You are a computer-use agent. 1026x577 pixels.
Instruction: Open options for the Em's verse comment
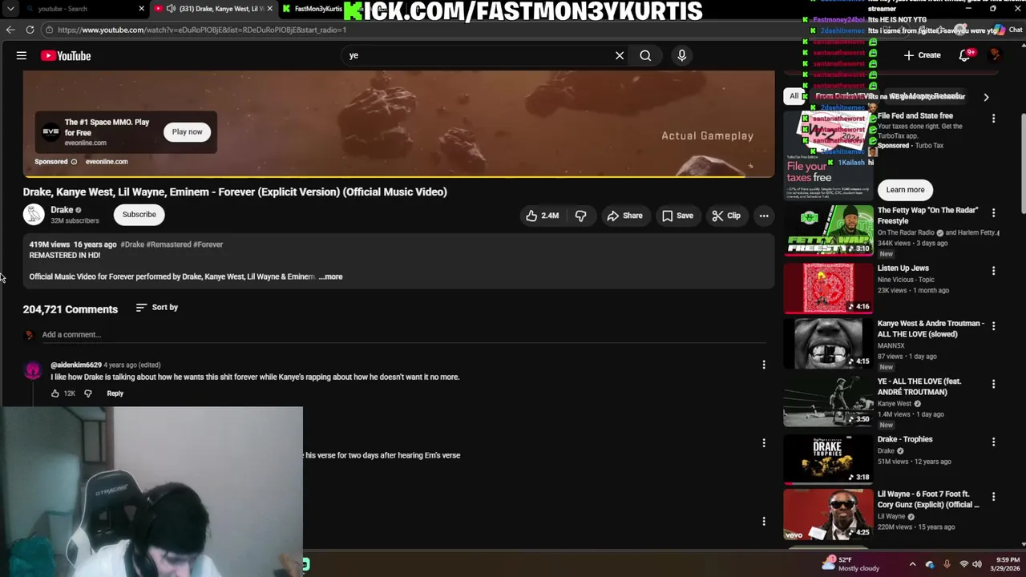pyautogui.click(x=764, y=442)
